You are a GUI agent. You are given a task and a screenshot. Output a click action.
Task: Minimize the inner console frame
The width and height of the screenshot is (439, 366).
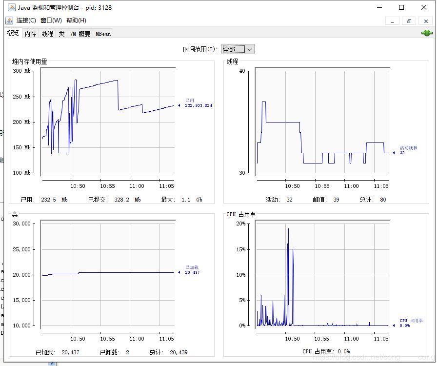pyautogui.click(x=392, y=21)
